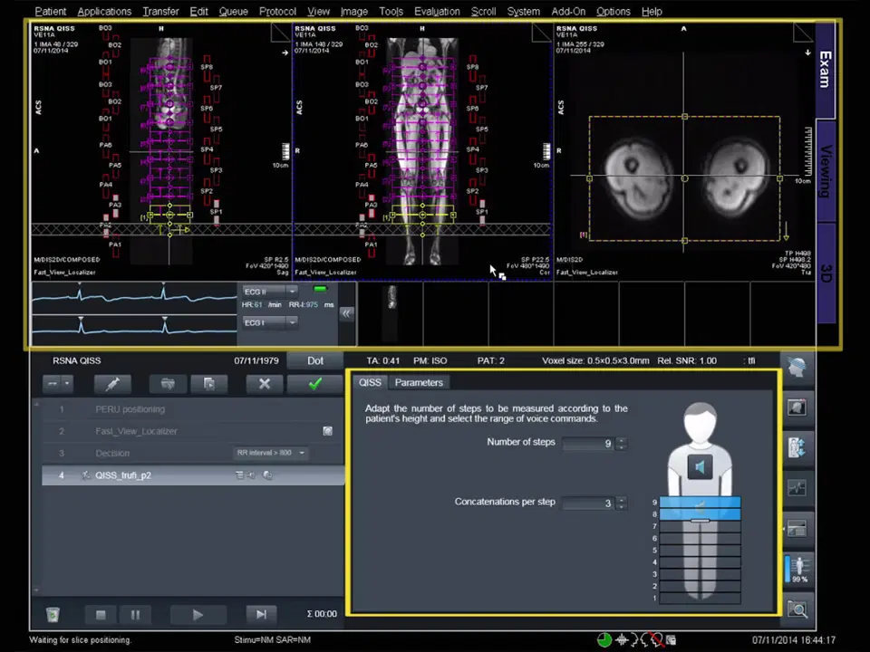Select the QISS_trufi_p2 protocol row
The width and height of the screenshot is (870, 652).
click(x=123, y=475)
